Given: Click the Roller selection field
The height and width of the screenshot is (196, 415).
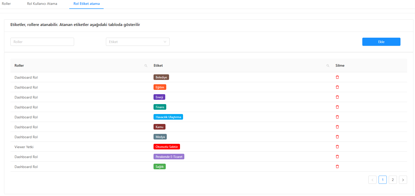Looking at the screenshot, I should pos(42,42).
